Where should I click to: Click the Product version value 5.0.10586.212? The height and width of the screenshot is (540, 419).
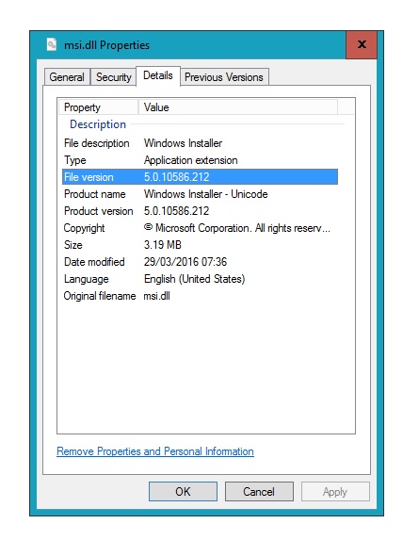[176, 211]
